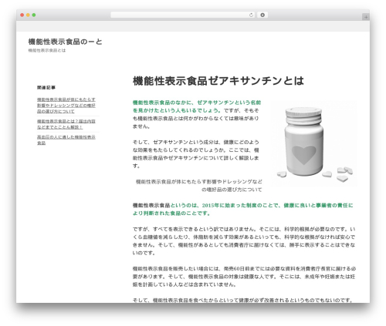386x326 pixels.
Task: Click the green highlighted intro sentence ゼアキサンチンという名前
Action: click(x=197, y=106)
